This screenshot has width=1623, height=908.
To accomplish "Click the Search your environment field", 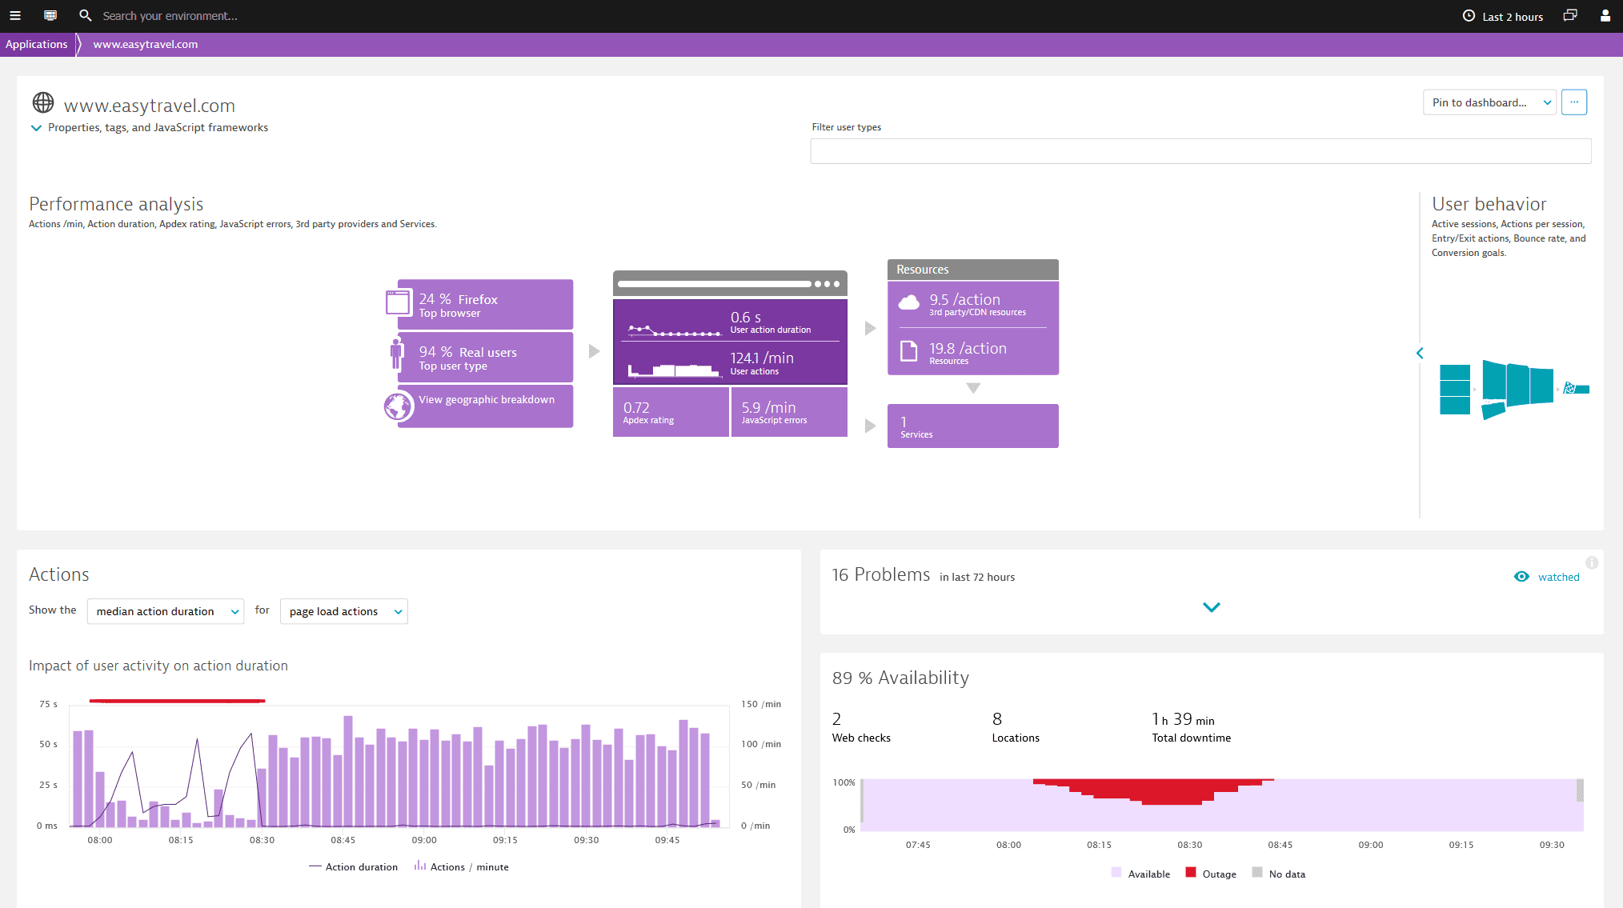I will pyautogui.click(x=170, y=16).
